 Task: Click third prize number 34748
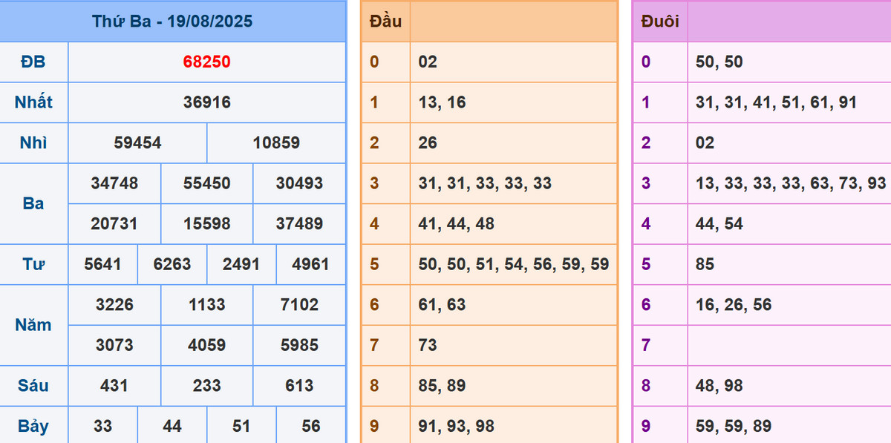[x=114, y=183]
